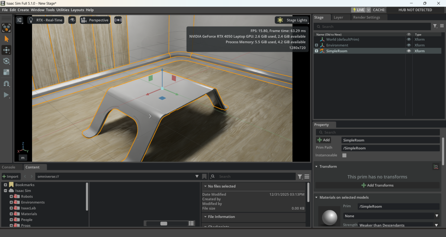Screen dimensions: 446x237
Task: Pick the Scale tool in toolbar
Action: pyautogui.click(x=6, y=72)
